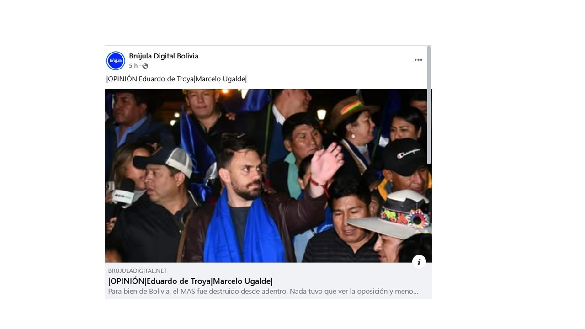
Task: Click the description starting 'Para bien de Bolivia'
Action: coord(263,292)
